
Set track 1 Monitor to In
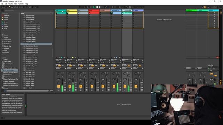56,66
